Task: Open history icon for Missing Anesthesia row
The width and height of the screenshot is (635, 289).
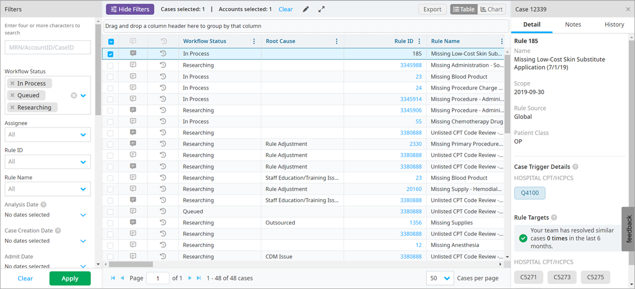Action: coord(163,245)
